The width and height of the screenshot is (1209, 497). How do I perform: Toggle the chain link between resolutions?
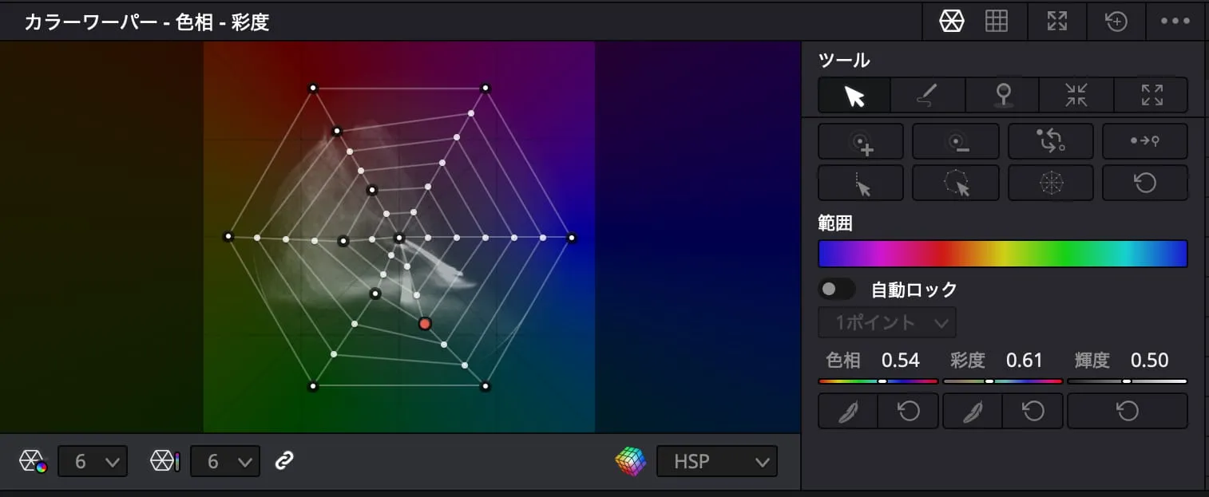(x=284, y=461)
